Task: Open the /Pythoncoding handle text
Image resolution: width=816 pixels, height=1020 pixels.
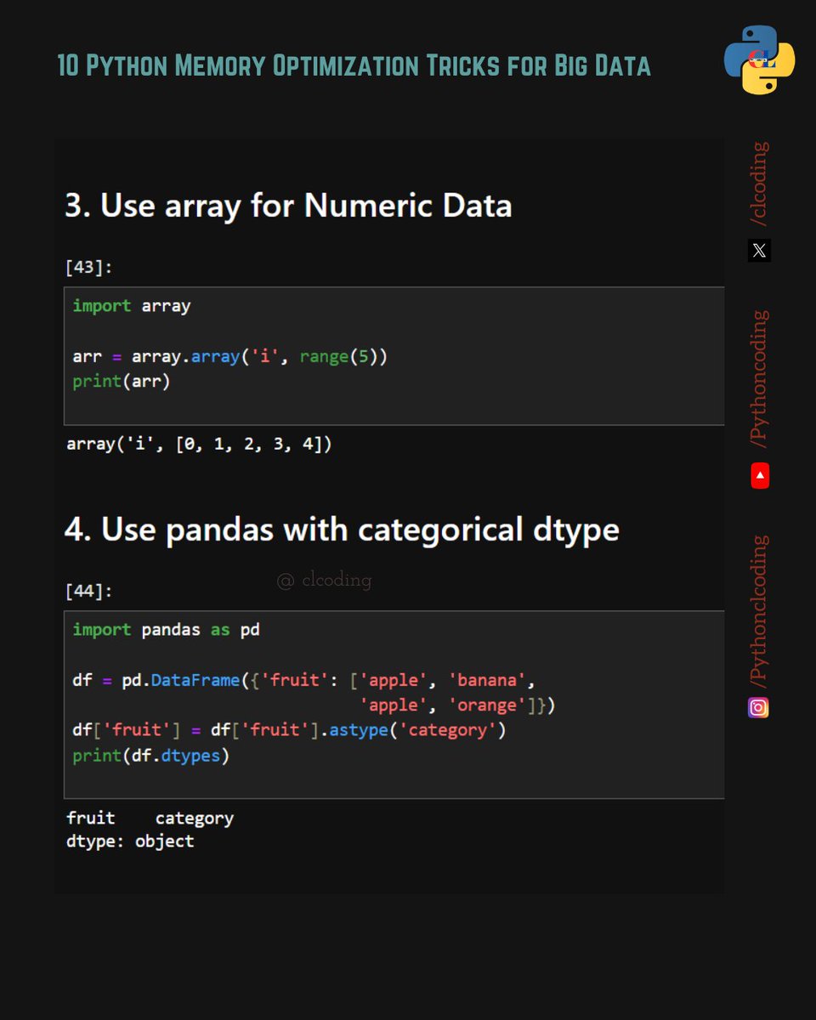Action: tap(759, 379)
